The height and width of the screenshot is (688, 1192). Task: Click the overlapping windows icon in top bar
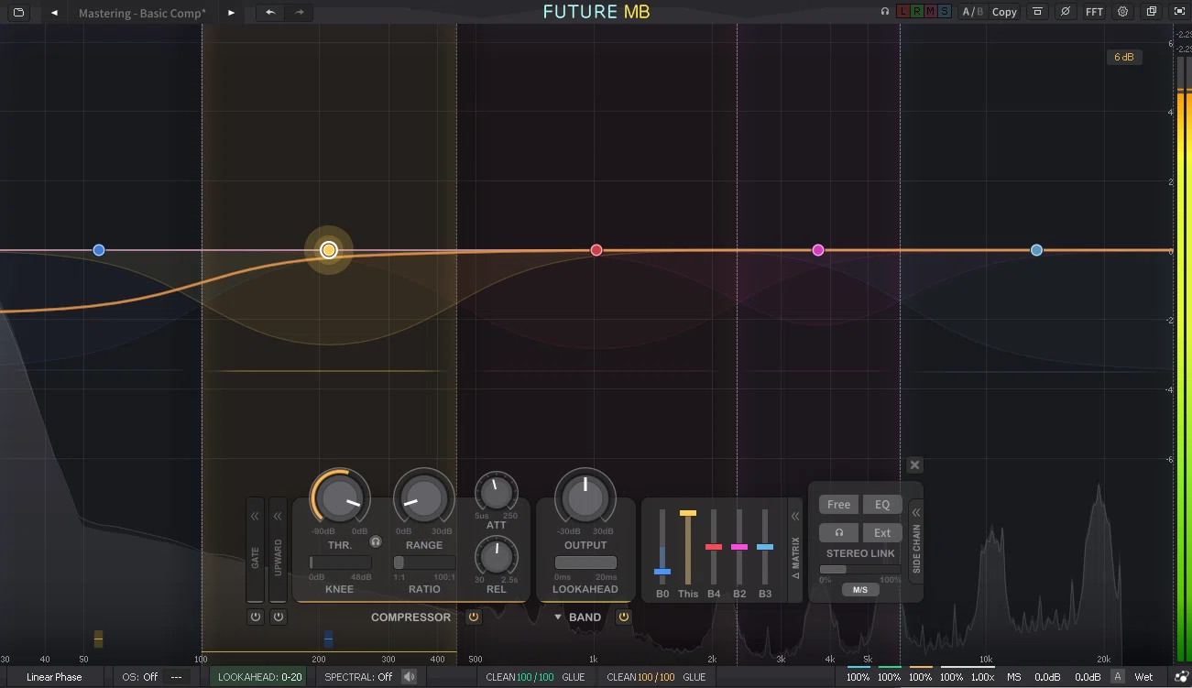[1152, 12]
